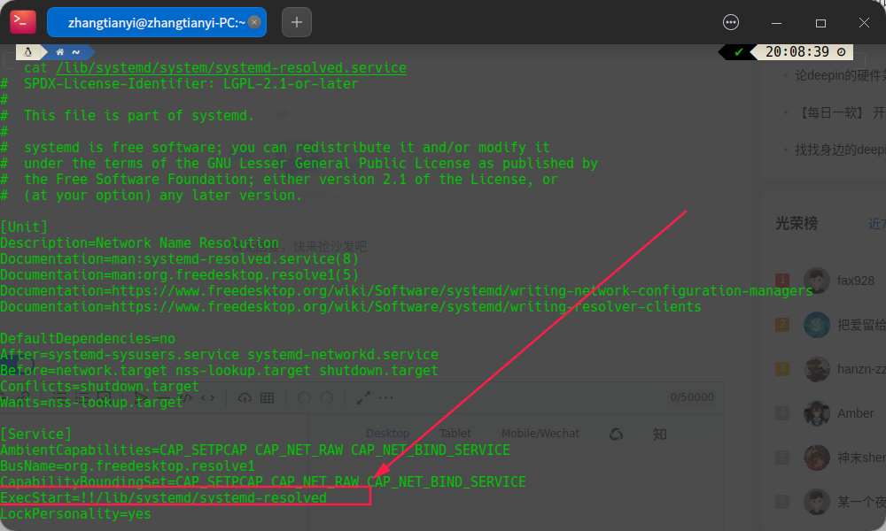Refresh the preview with the circular arrow icon
Viewport: 886px width, 531px height.
616,434
